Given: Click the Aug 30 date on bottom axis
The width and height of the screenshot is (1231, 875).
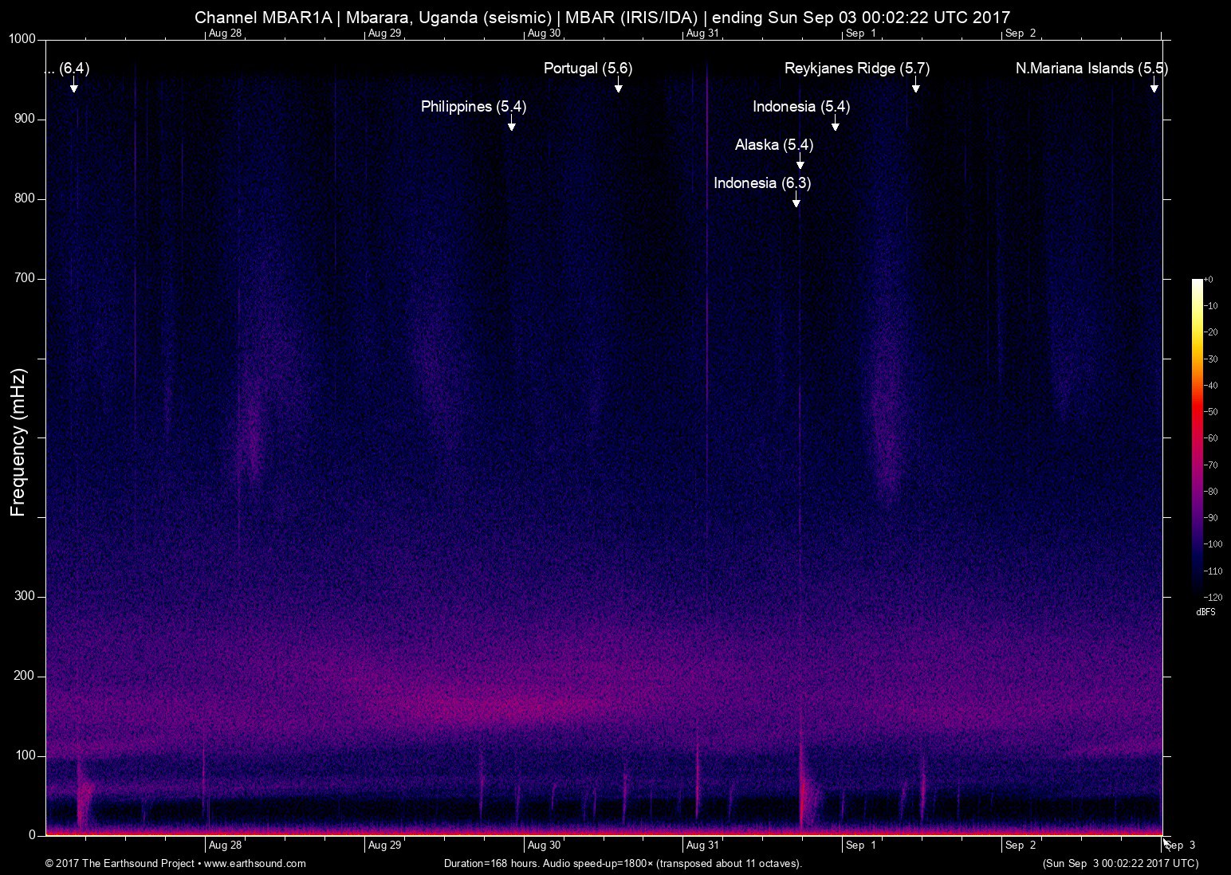Looking at the screenshot, I should click(x=544, y=846).
